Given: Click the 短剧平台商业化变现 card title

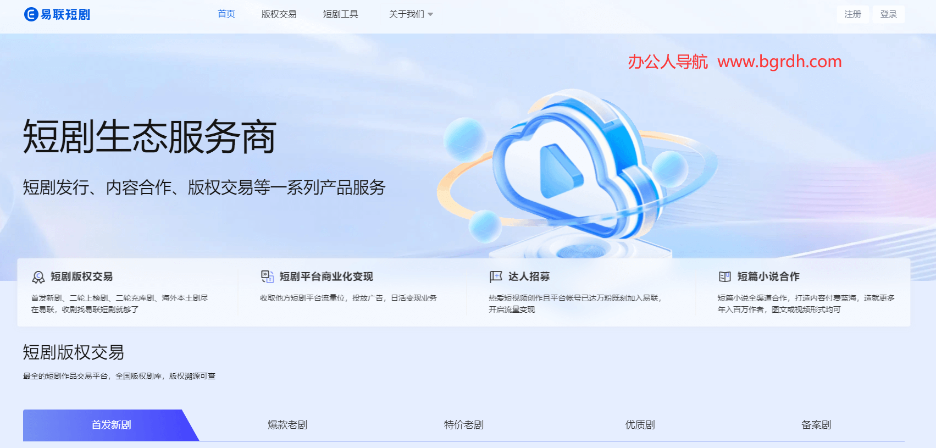Looking at the screenshot, I should coord(326,276).
